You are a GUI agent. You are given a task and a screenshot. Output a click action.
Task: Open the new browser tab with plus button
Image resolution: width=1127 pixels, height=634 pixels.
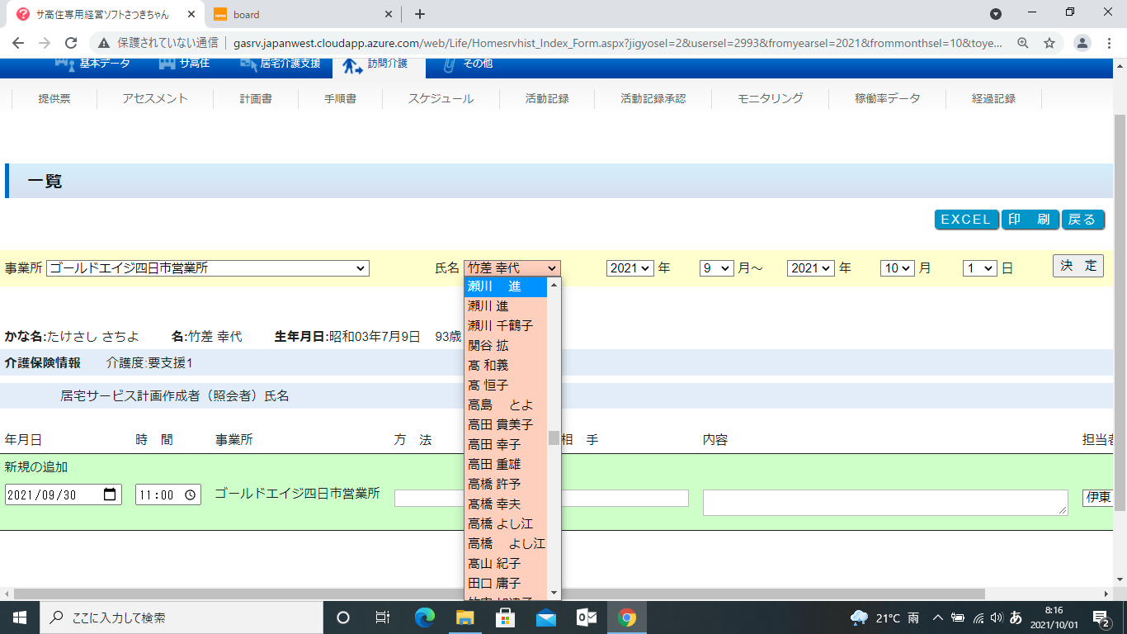coord(420,14)
